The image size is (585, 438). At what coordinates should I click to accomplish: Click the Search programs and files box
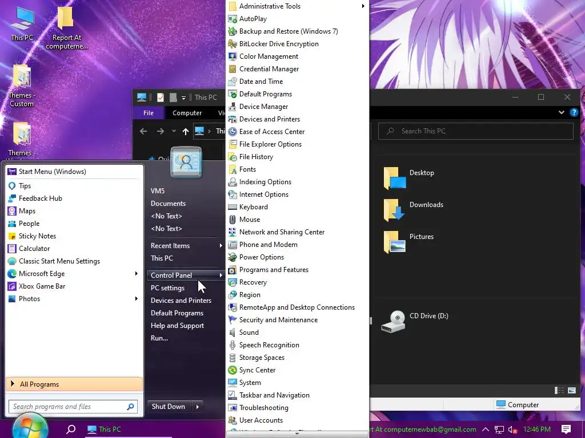(73, 407)
